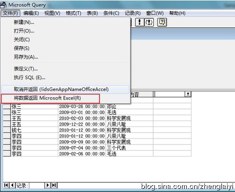
Task: Open the 表(B) menu
Action: [92, 13]
